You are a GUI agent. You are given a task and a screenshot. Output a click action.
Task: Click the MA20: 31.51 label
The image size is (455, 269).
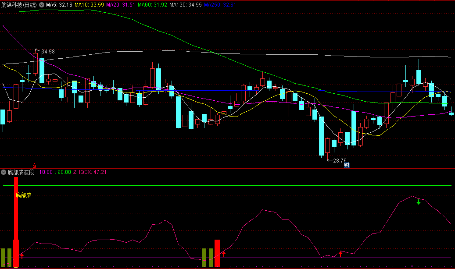click(x=121, y=5)
